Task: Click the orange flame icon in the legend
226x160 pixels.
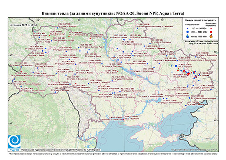Action: (x=211, y=36)
